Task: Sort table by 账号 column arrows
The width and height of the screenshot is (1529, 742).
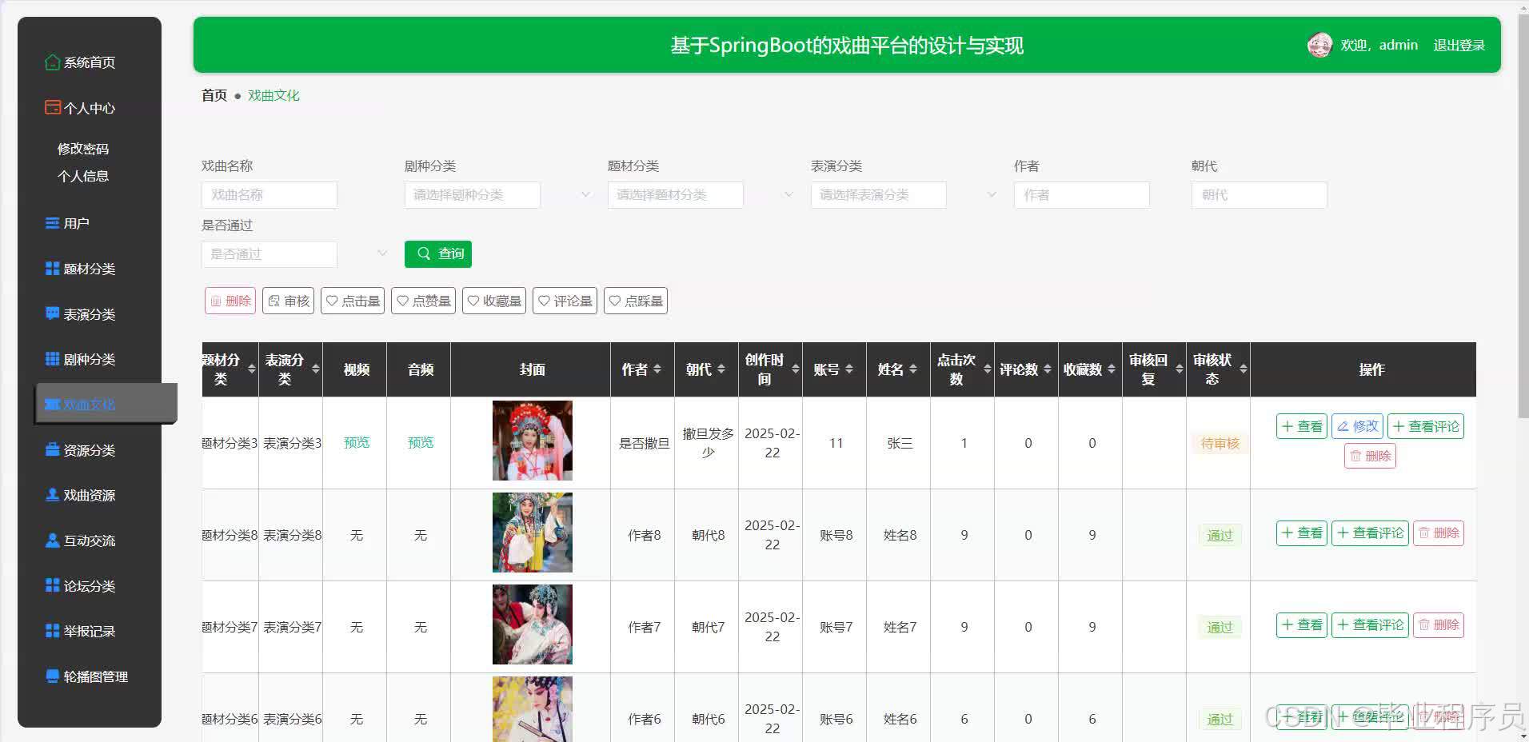Action: tap(849, 369)
